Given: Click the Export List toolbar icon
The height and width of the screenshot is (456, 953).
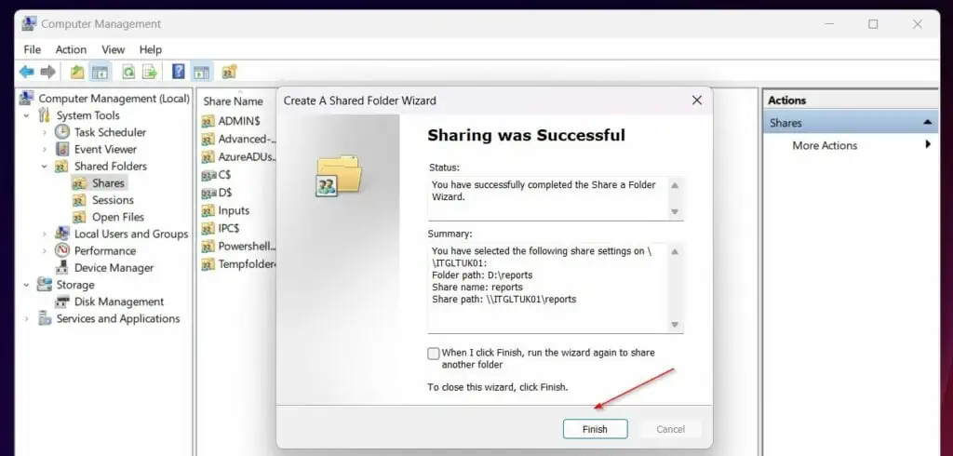Looking at the screenshot, I should (149, 72).
